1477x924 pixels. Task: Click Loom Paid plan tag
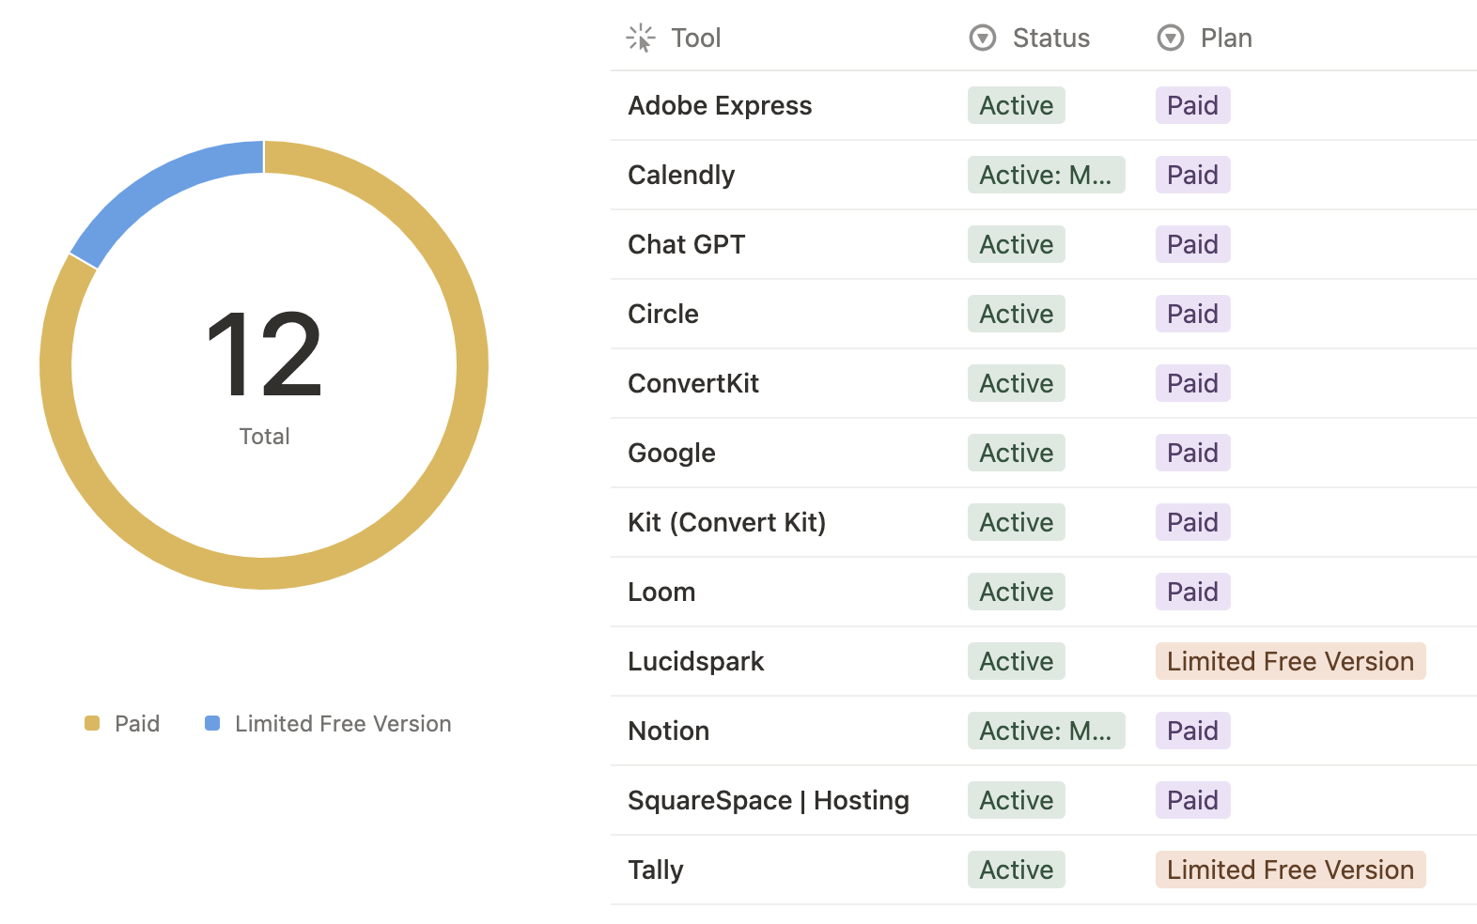point(1193,592)
